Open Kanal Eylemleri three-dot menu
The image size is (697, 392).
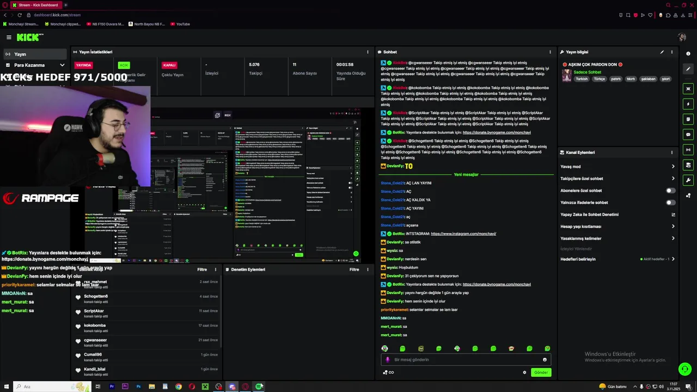point(671,152)
